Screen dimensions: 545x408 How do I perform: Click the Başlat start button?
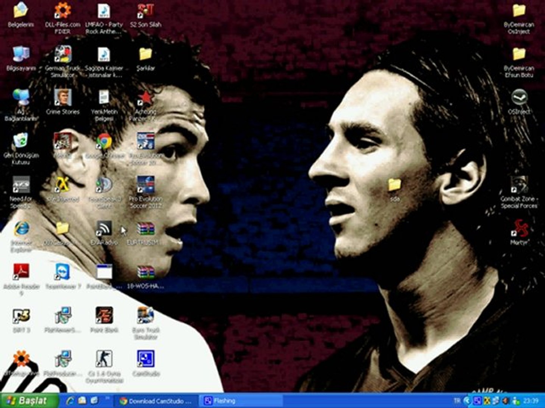30,401
